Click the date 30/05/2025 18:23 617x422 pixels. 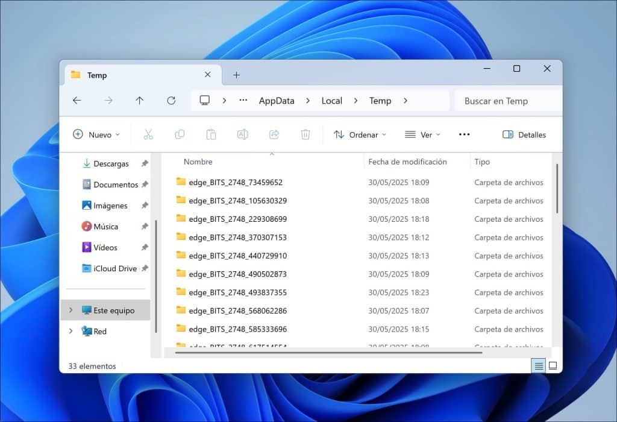399,292
